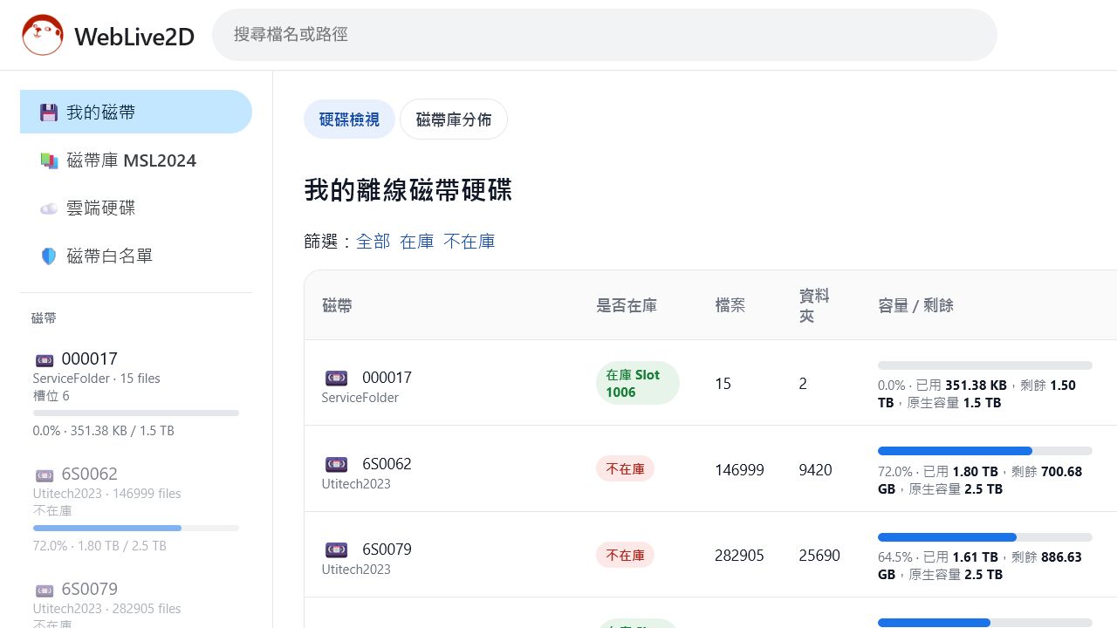
Task: Click sidebar text 72.0% · 1.80 TB / 2.5 TB
Action: point(99,546)
